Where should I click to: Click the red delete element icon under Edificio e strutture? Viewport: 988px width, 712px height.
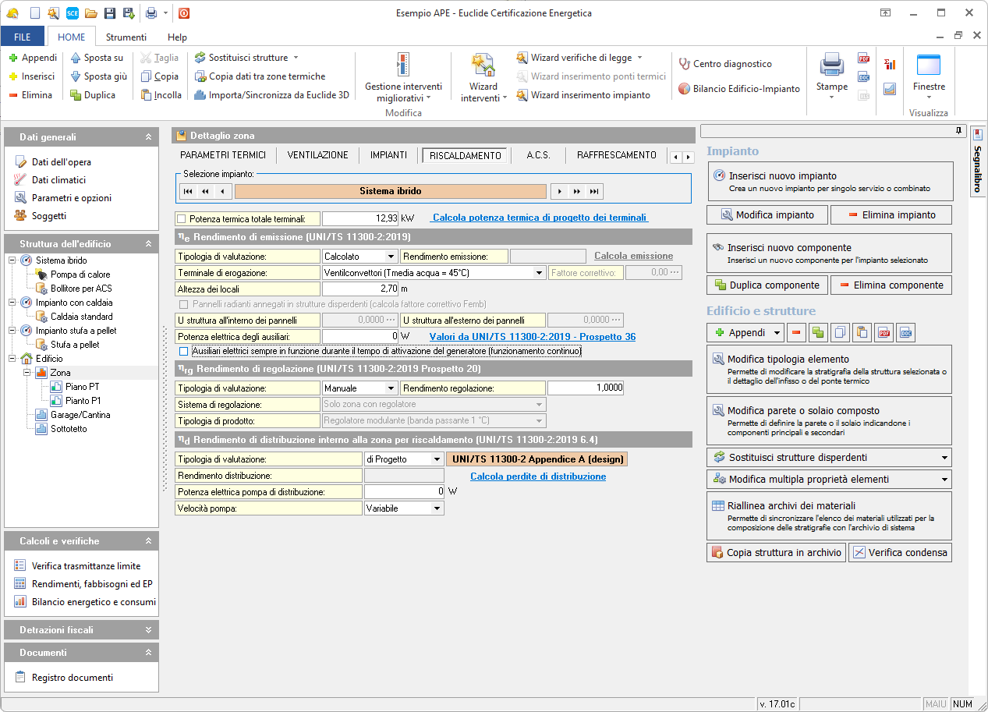pos(795,333)
